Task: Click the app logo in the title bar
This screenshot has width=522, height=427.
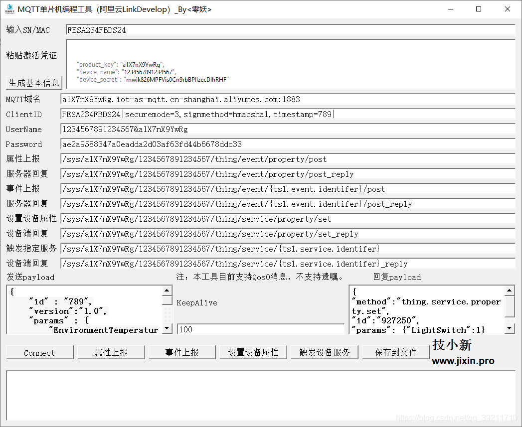Action: 9,9
